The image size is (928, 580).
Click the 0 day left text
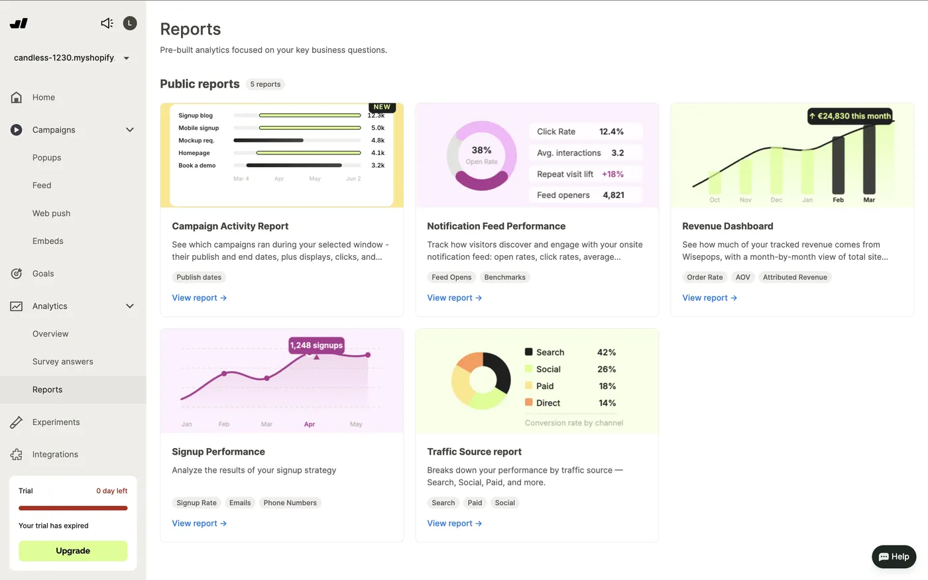pos(111,491)
